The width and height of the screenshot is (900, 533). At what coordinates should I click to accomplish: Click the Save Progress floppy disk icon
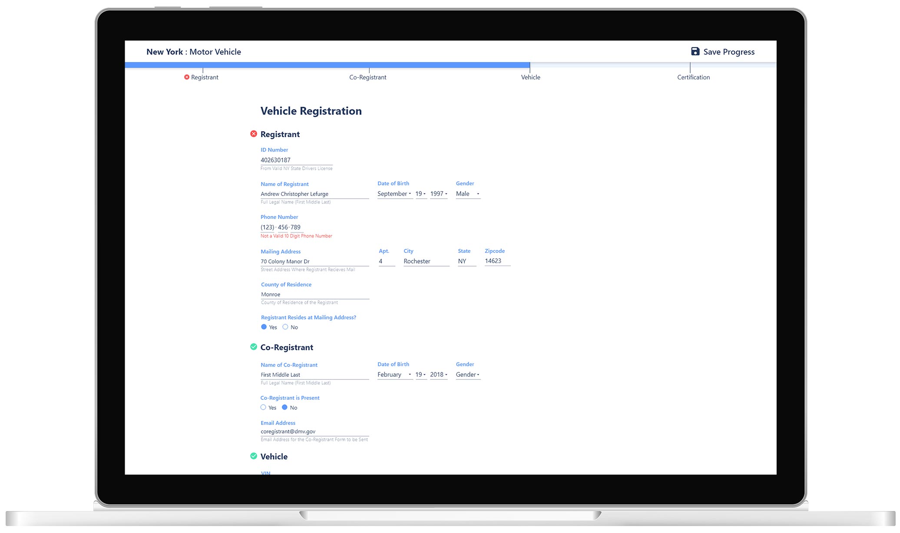695,51
